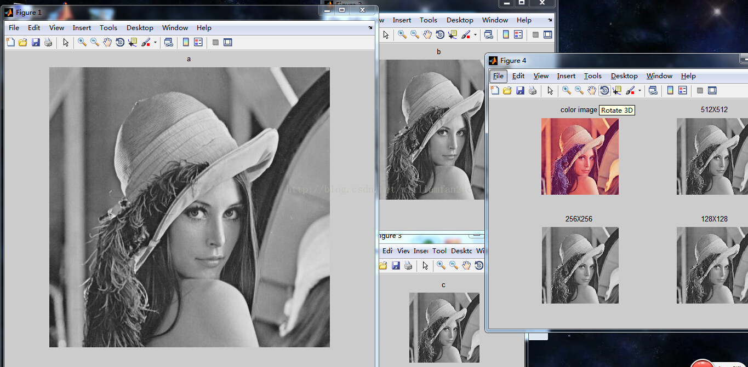
Task: Save figure icon in Figure 1 toolbar
Action: point(36,42)
